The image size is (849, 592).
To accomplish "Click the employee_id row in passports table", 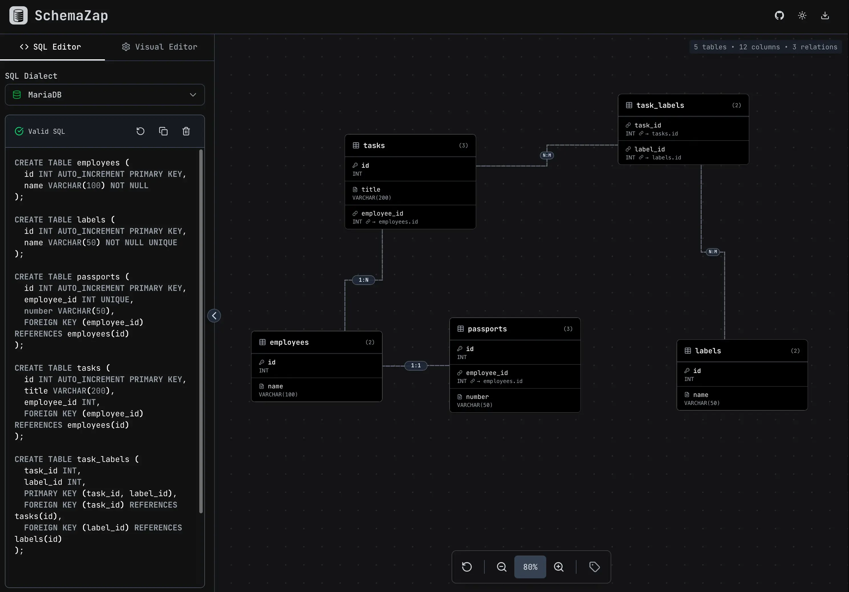I will tap(515, 376).
